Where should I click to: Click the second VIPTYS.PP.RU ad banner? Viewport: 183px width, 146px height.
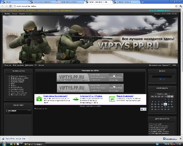point(90,88)
